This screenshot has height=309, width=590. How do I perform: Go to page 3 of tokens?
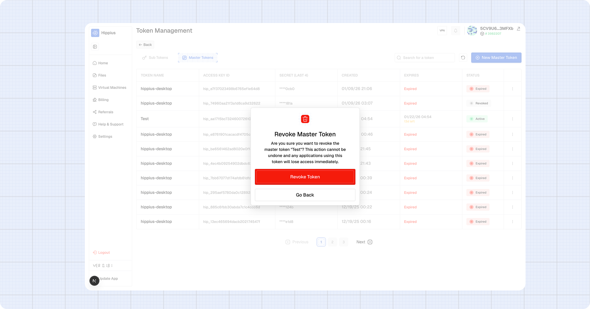[x=344, y=242]
